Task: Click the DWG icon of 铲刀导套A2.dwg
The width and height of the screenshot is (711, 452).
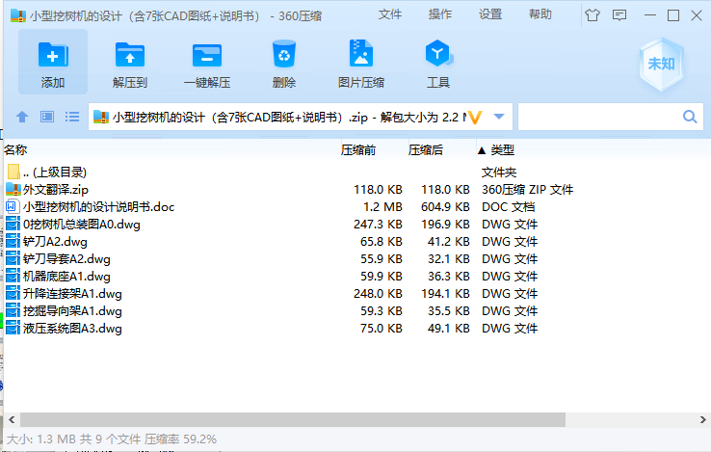Action: (x=13, y=258)
